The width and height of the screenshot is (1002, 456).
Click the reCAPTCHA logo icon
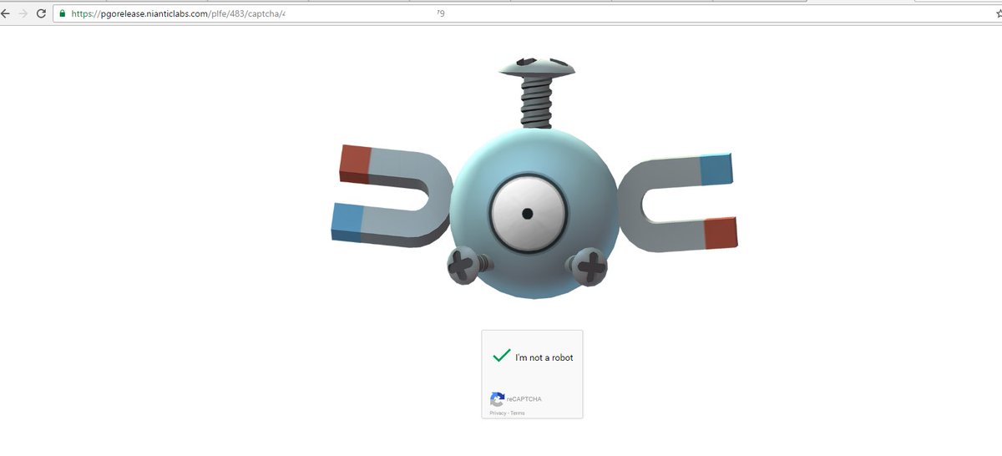point(497,399)
